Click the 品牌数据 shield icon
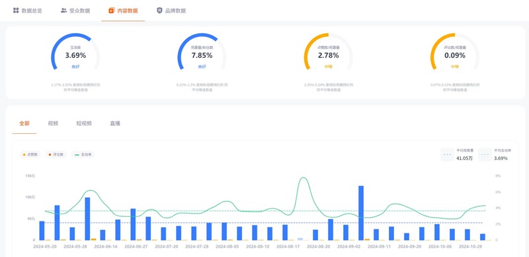This screenshot has width=529, height=257. [x=159, y=11]
